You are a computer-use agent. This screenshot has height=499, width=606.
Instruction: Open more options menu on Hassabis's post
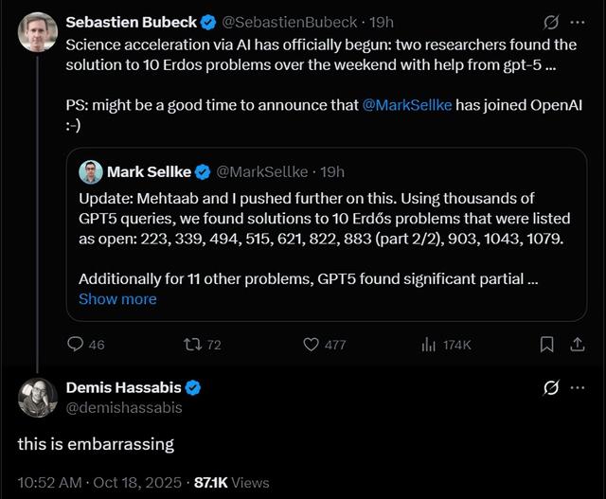[x=578, y=387]
